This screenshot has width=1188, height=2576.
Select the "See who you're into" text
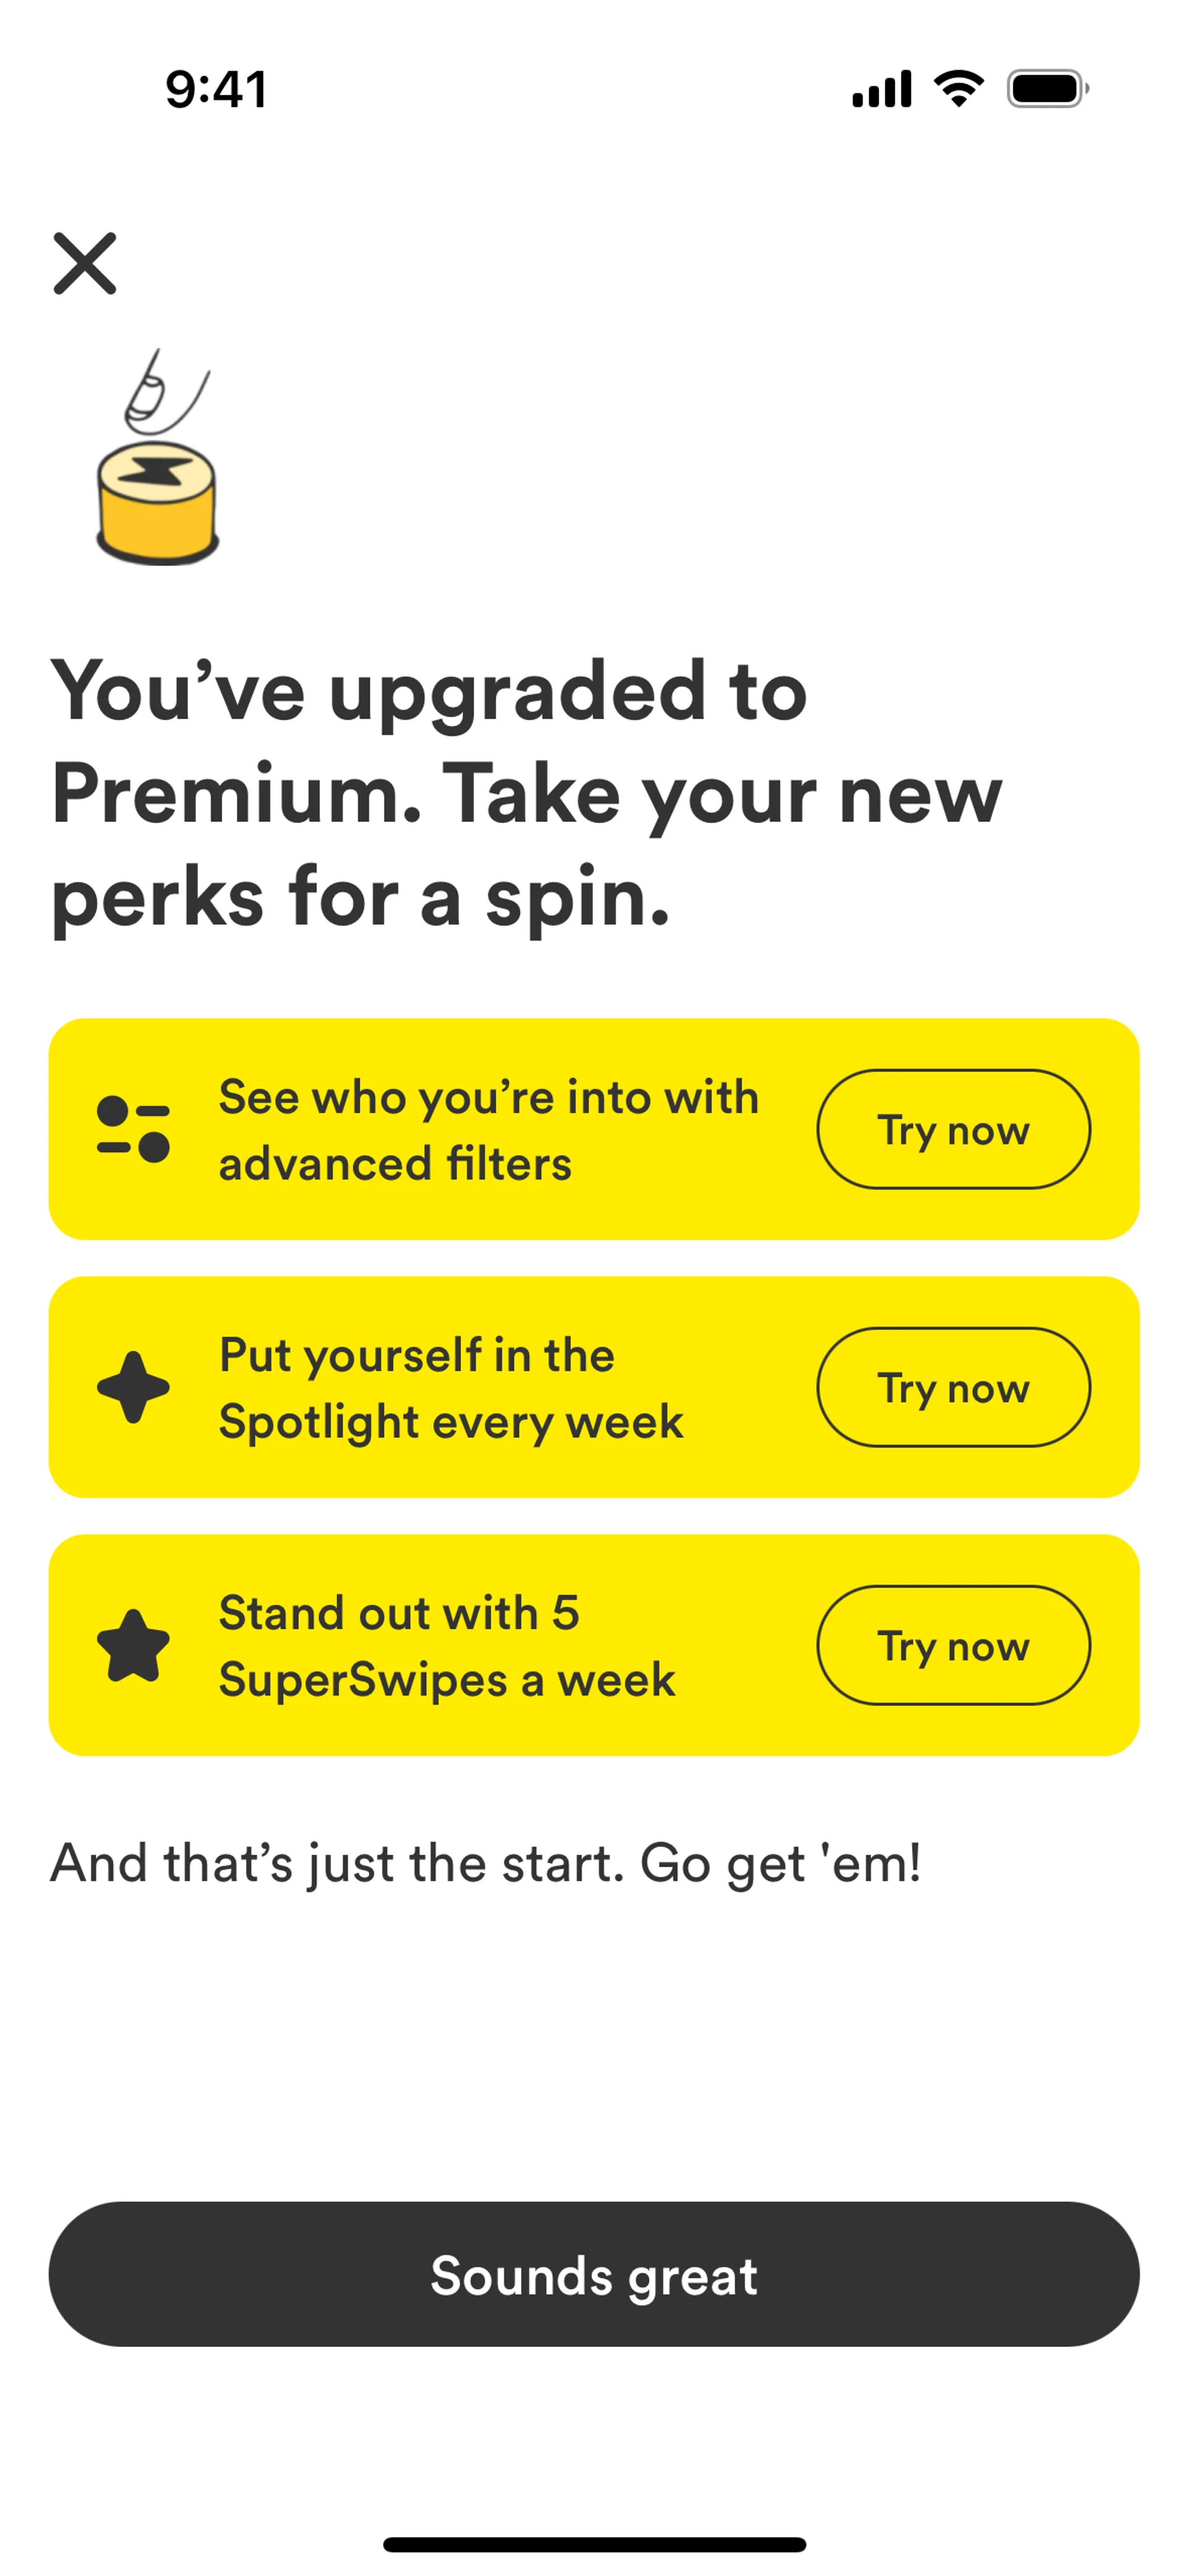(489, 1130)
